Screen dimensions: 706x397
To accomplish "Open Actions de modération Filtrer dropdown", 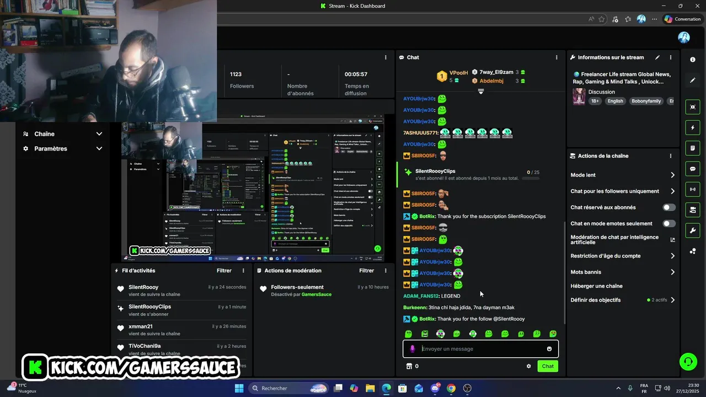I will click(366, 271).
